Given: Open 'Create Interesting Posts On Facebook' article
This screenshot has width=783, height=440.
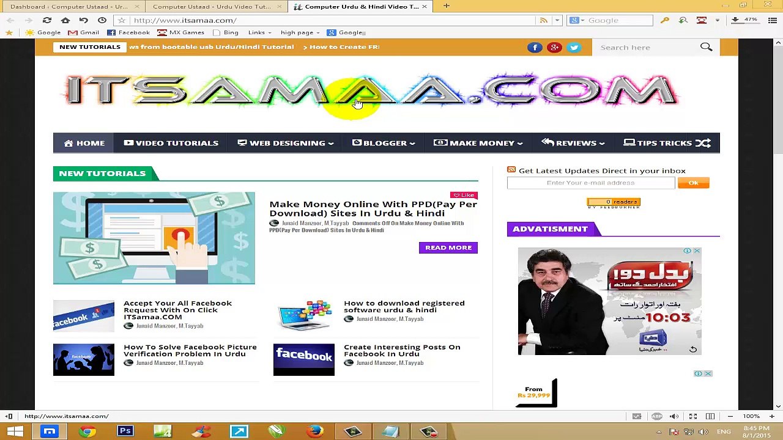Looking at the screenshot, I should (402, 350).
